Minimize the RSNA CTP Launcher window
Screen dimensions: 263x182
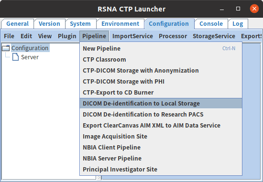222,9
